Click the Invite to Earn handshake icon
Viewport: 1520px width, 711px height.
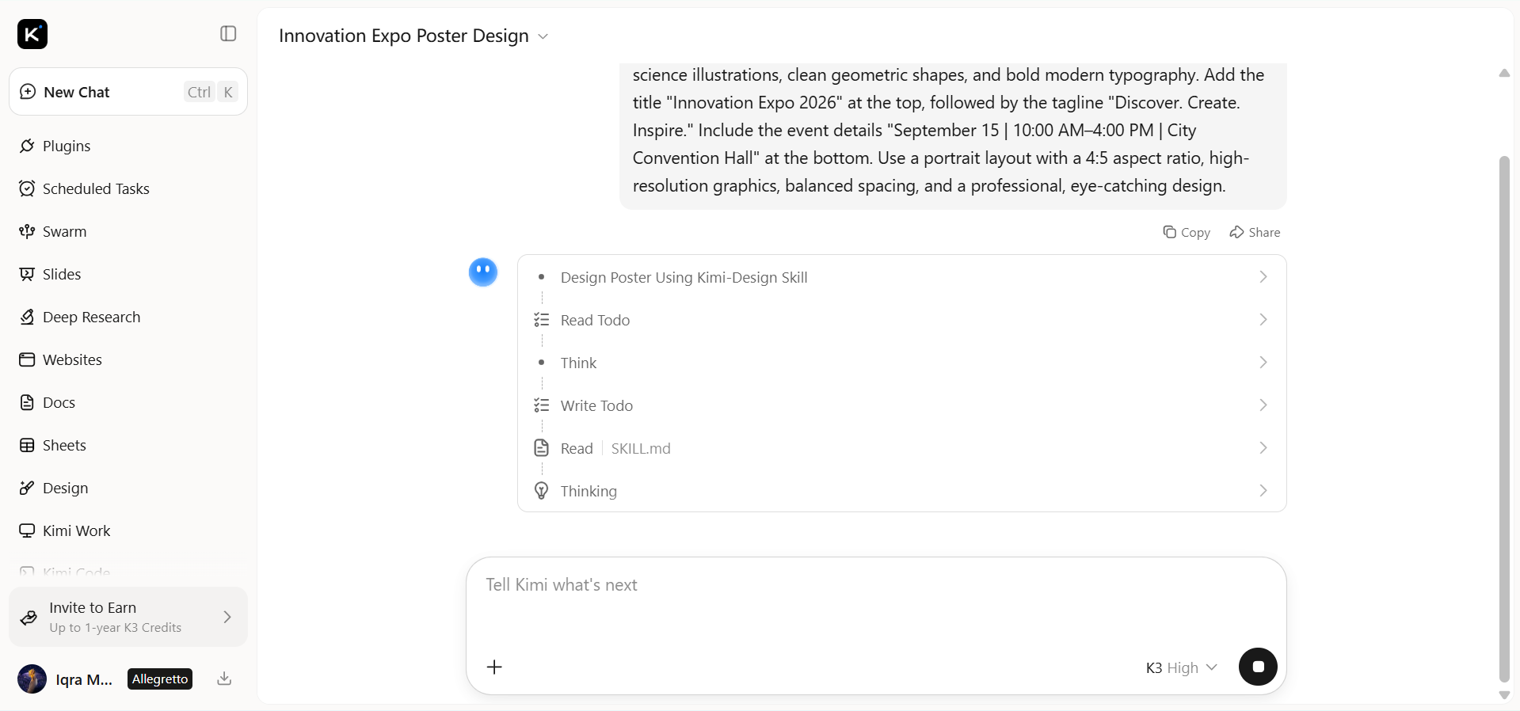pyautogui.click(x=29, y=618)
